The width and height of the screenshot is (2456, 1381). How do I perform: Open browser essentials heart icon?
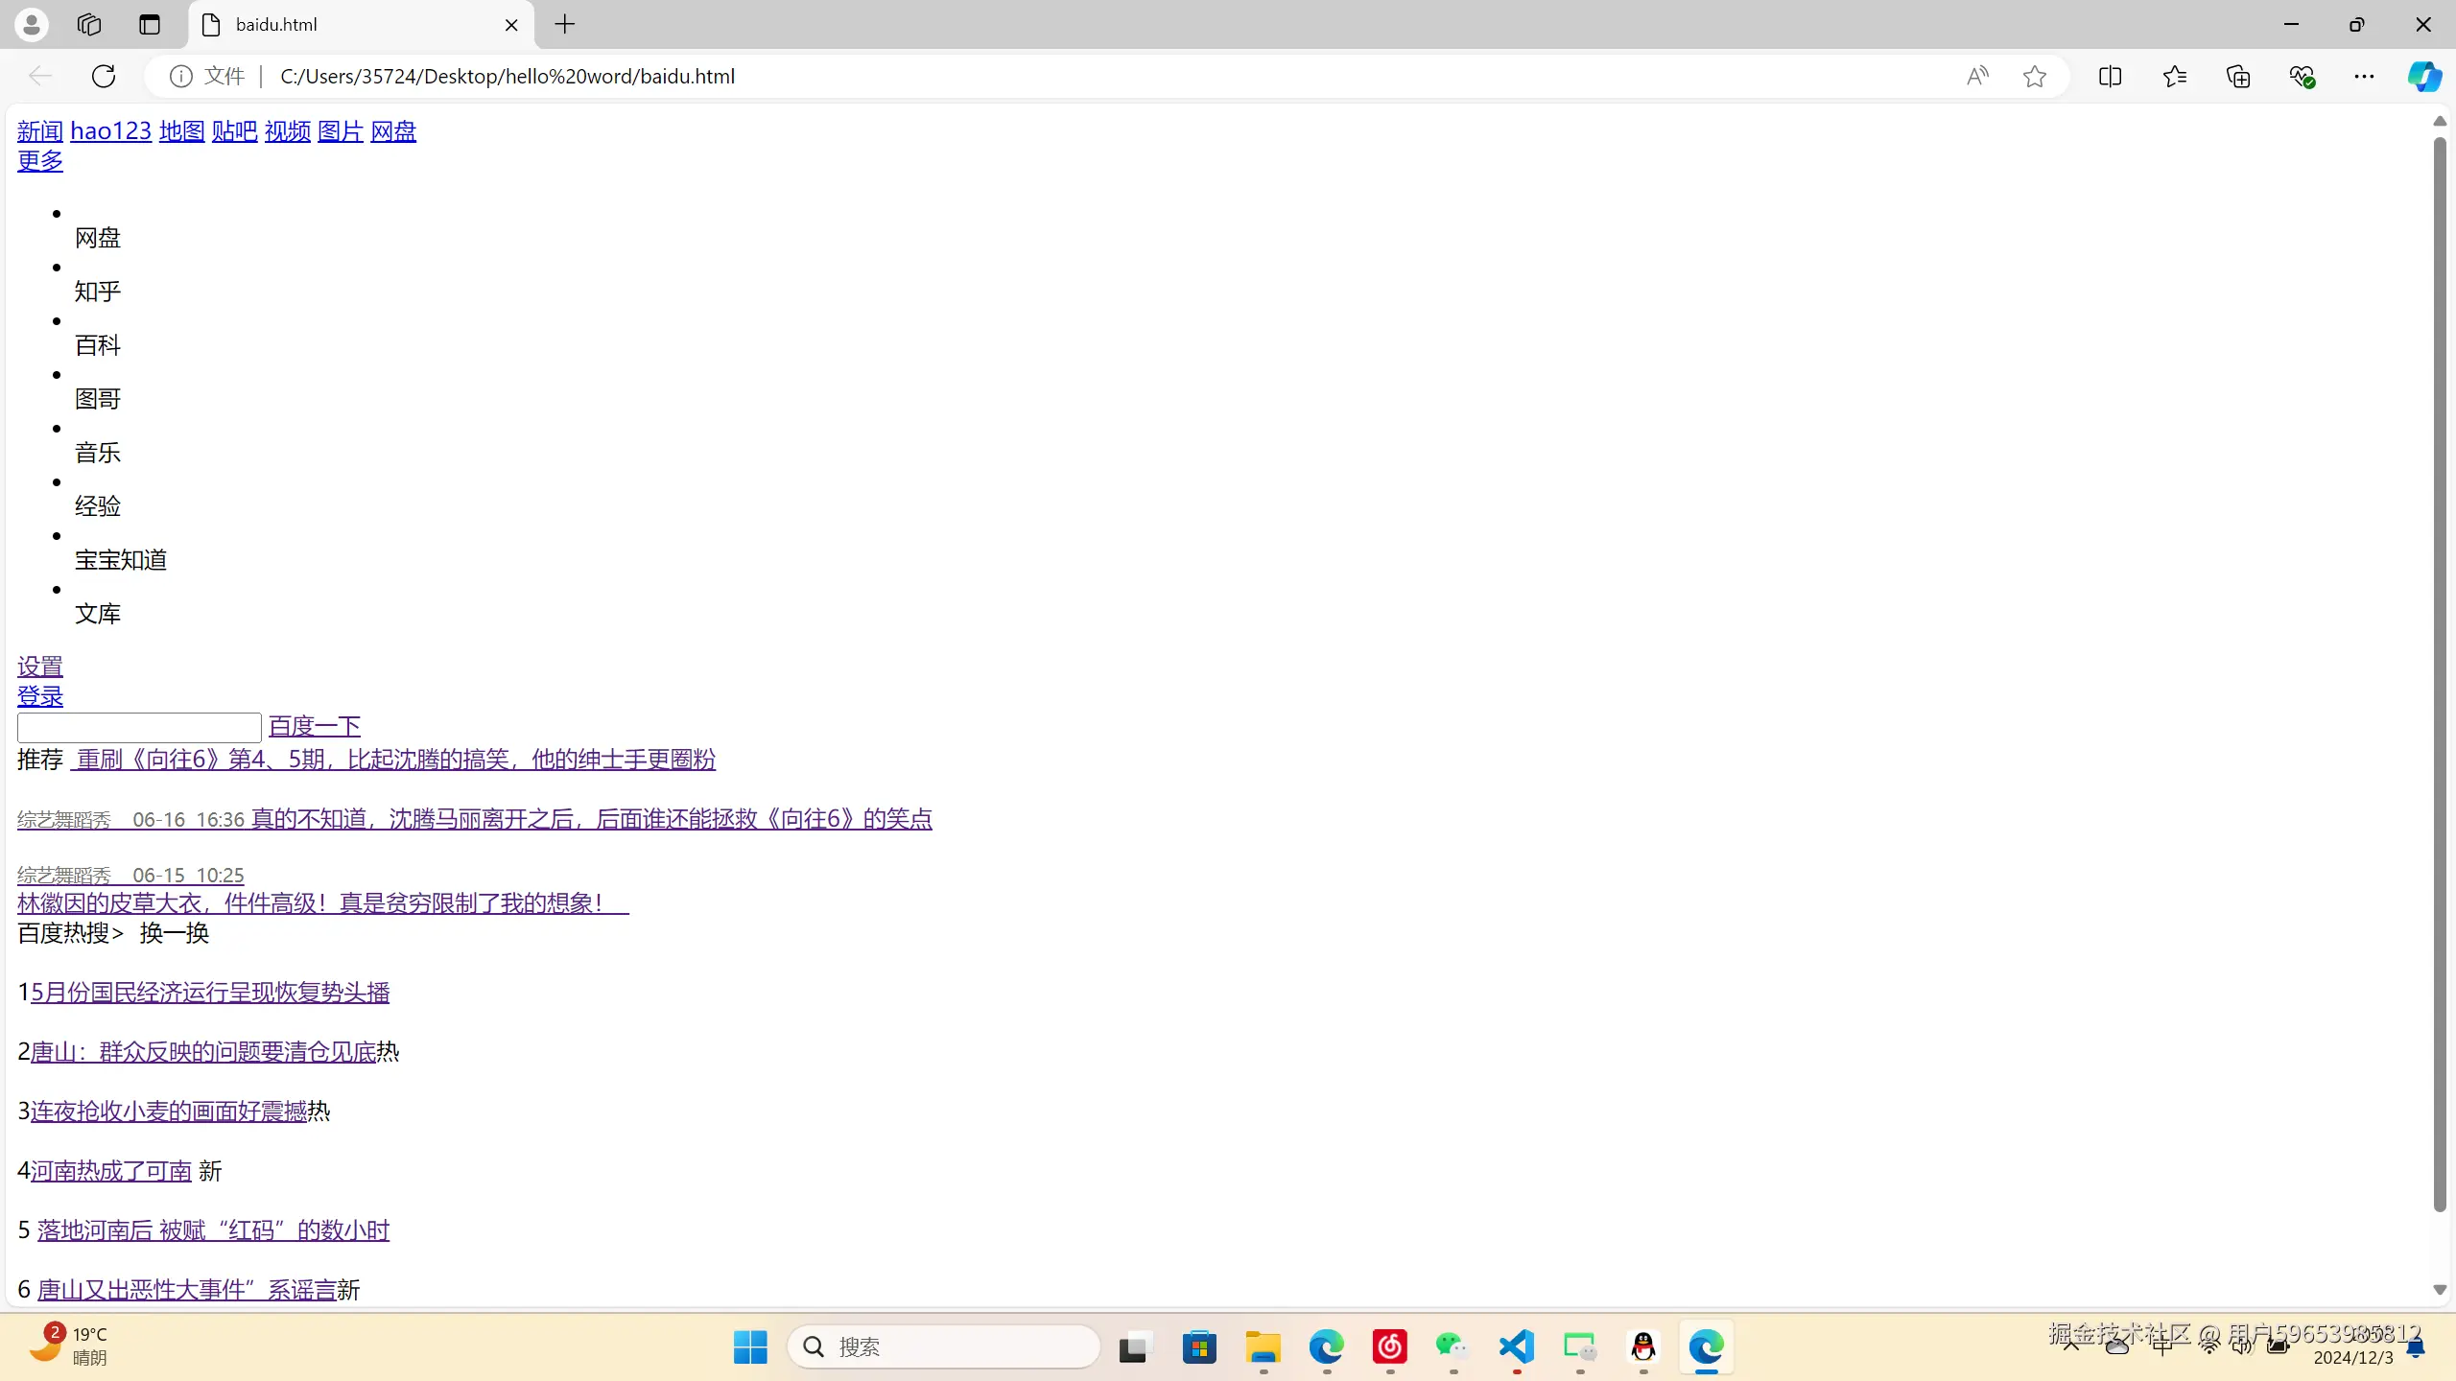click(x=2302, y=76)
